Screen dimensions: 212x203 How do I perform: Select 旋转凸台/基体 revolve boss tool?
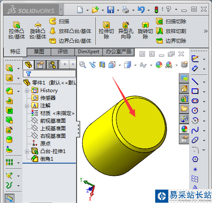pos(38,30)
